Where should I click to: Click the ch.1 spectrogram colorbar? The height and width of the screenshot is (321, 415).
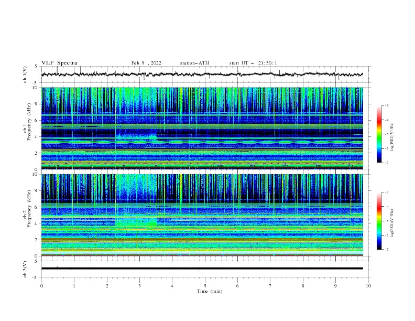pos(379,134)
